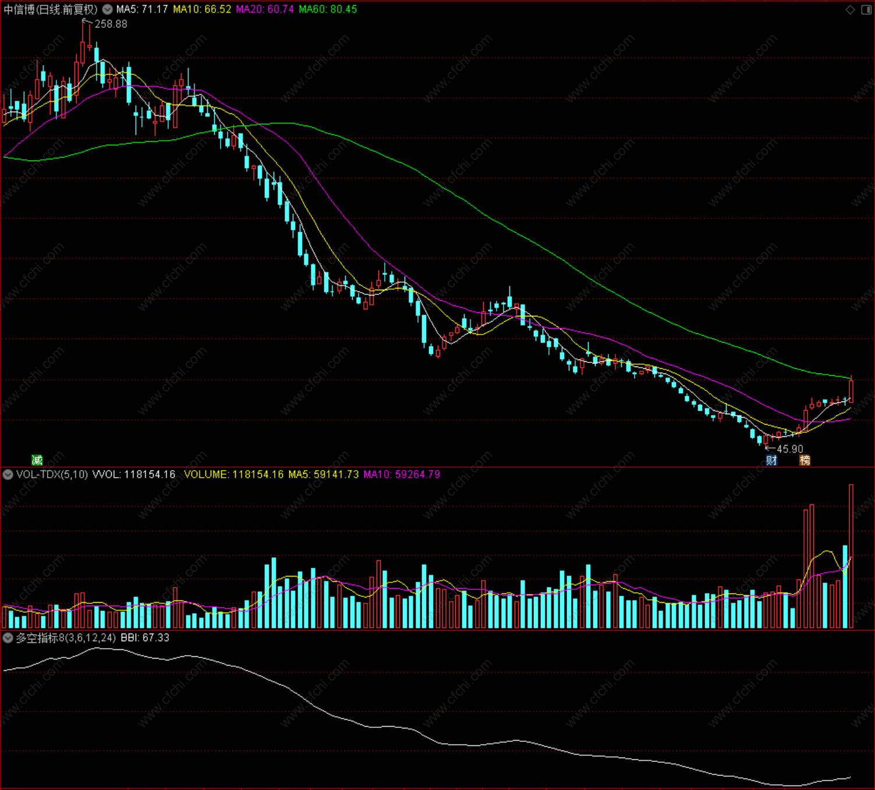
Task: Select volume panel MA5: 59141.73 label
Action: pos(324,475)
